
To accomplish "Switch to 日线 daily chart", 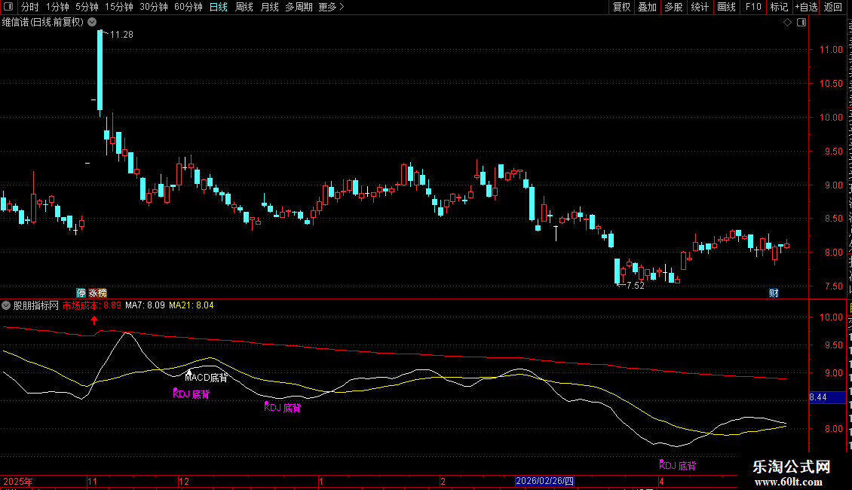I will [x=219, y=7].
